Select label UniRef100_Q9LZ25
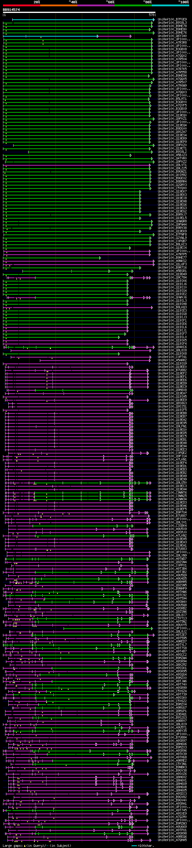This screenshot has height=848, width=192. pyautogui.click(x=172, y=168)
